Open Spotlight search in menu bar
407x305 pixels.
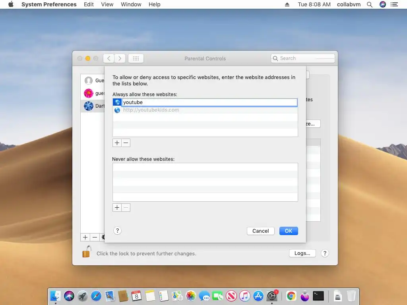370,4
